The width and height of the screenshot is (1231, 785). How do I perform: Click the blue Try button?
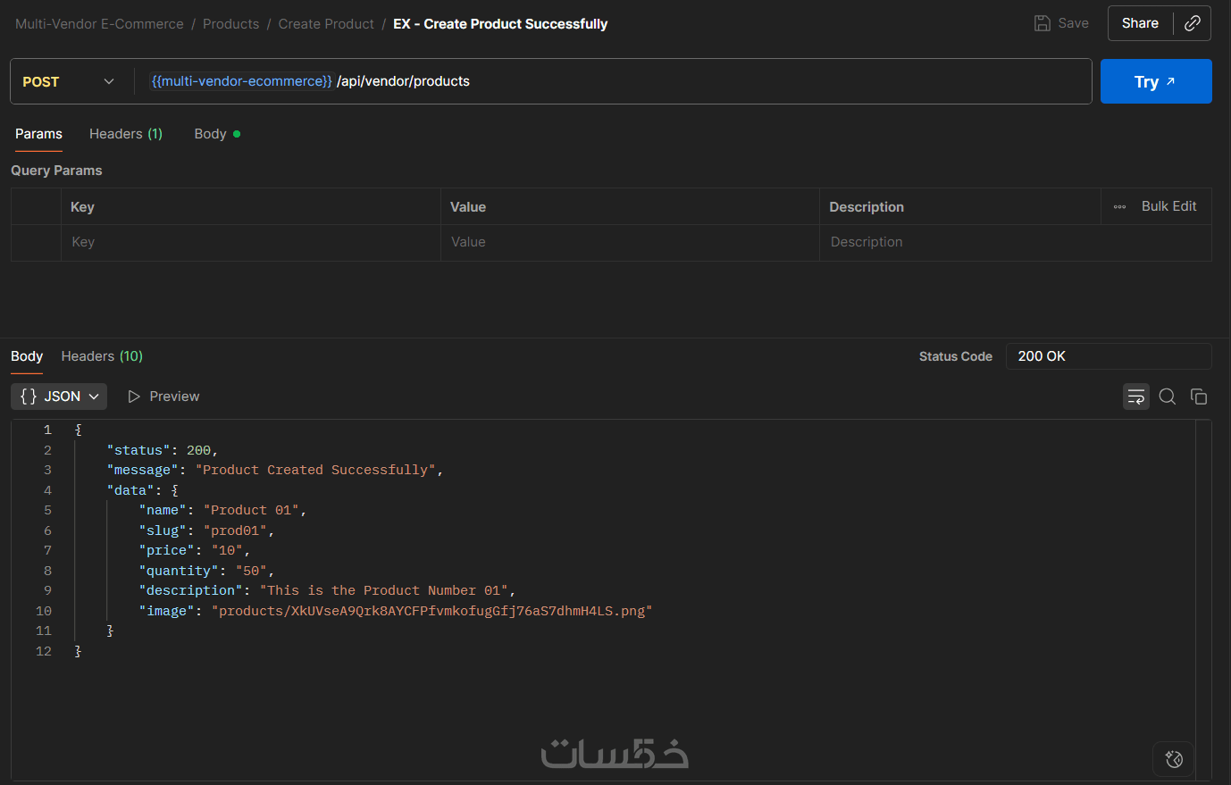pyautogui.click(x=1155, y=82)
